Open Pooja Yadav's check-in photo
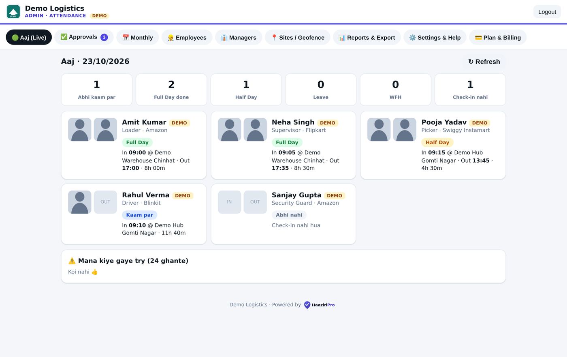Image resolution: width=567 pixels, height=357 pixels. (x=379, y=130)
